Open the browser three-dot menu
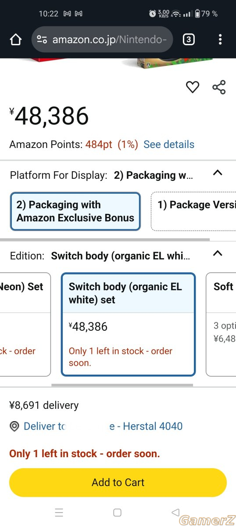Viewport: 236px width, 527px height. pyautogui.click(x=220, y=40)
